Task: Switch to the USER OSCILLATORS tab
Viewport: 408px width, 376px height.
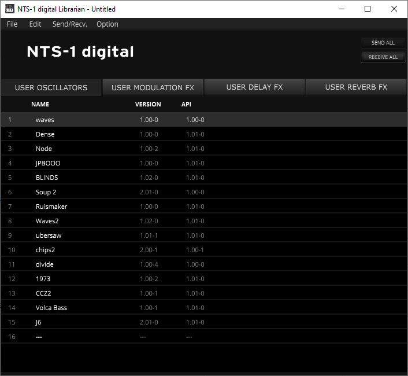Action: point(51,87)
